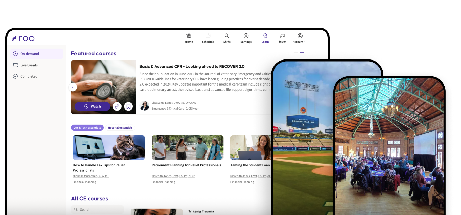The width and height of the screenshot is (461, 215).
Task: Follow the Emergency & Critical Care link
Action: click(x=168, y=109)
